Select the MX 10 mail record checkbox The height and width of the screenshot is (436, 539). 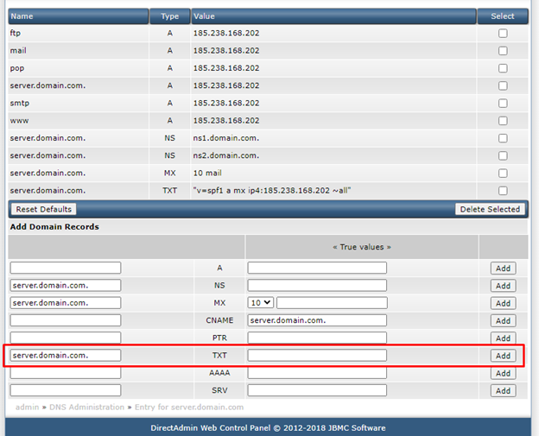[503, 174]
